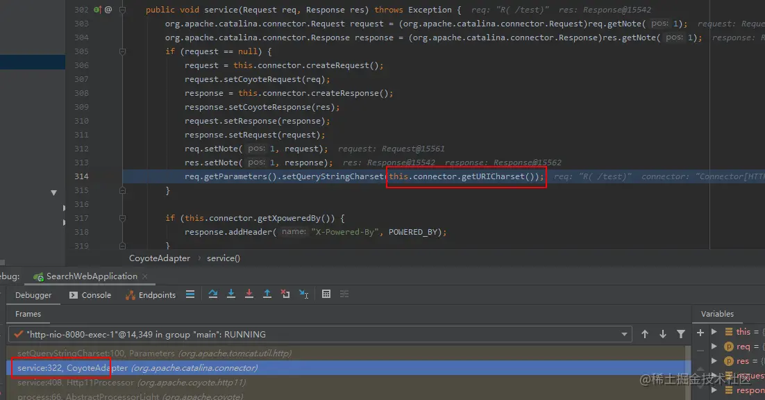Select the service:322, CoyoteAdapter frame
The height and width of the screenshot is (400, 765).
346,368
